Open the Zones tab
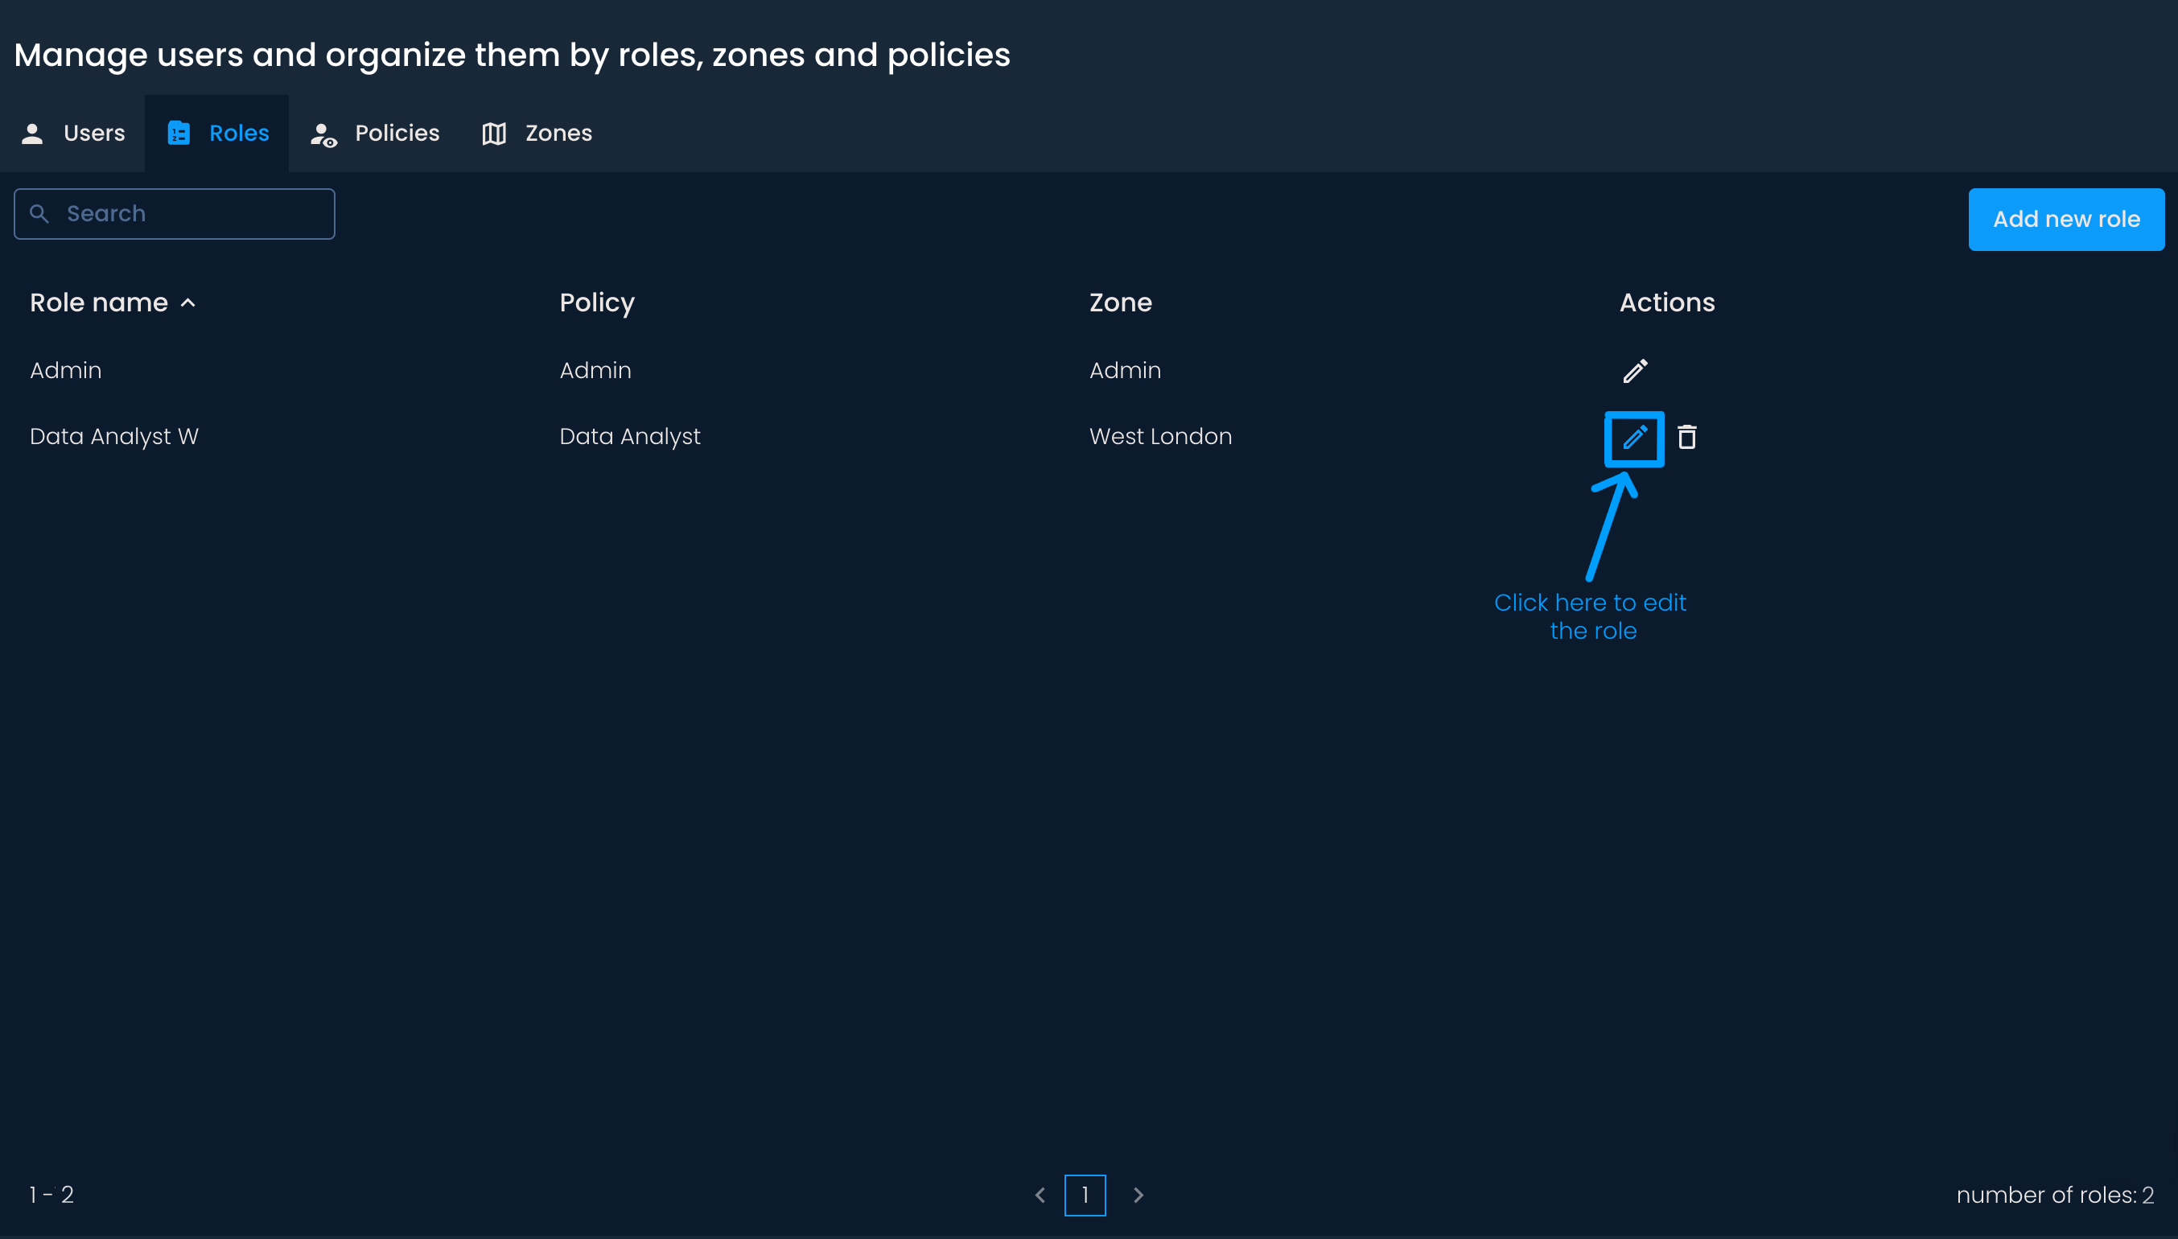The height and width of the screenshot is (1239, 2178). point(558,134)
